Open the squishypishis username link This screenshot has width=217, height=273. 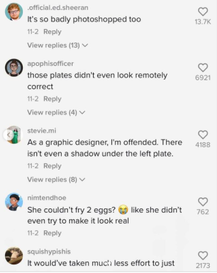point(49,251)
